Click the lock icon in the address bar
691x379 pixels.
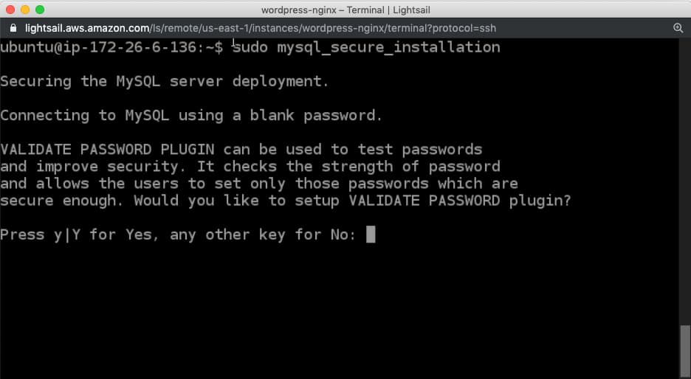click(x=13, y=28)
